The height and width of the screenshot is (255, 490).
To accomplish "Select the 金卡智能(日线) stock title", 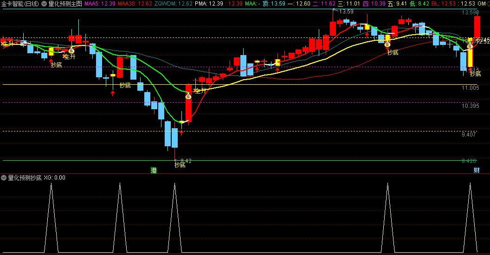I will point(20,4).
